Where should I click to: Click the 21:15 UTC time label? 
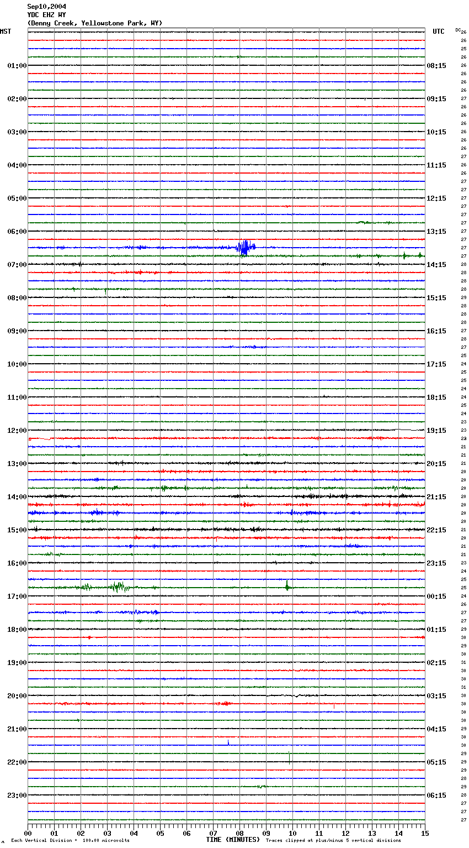436,497
